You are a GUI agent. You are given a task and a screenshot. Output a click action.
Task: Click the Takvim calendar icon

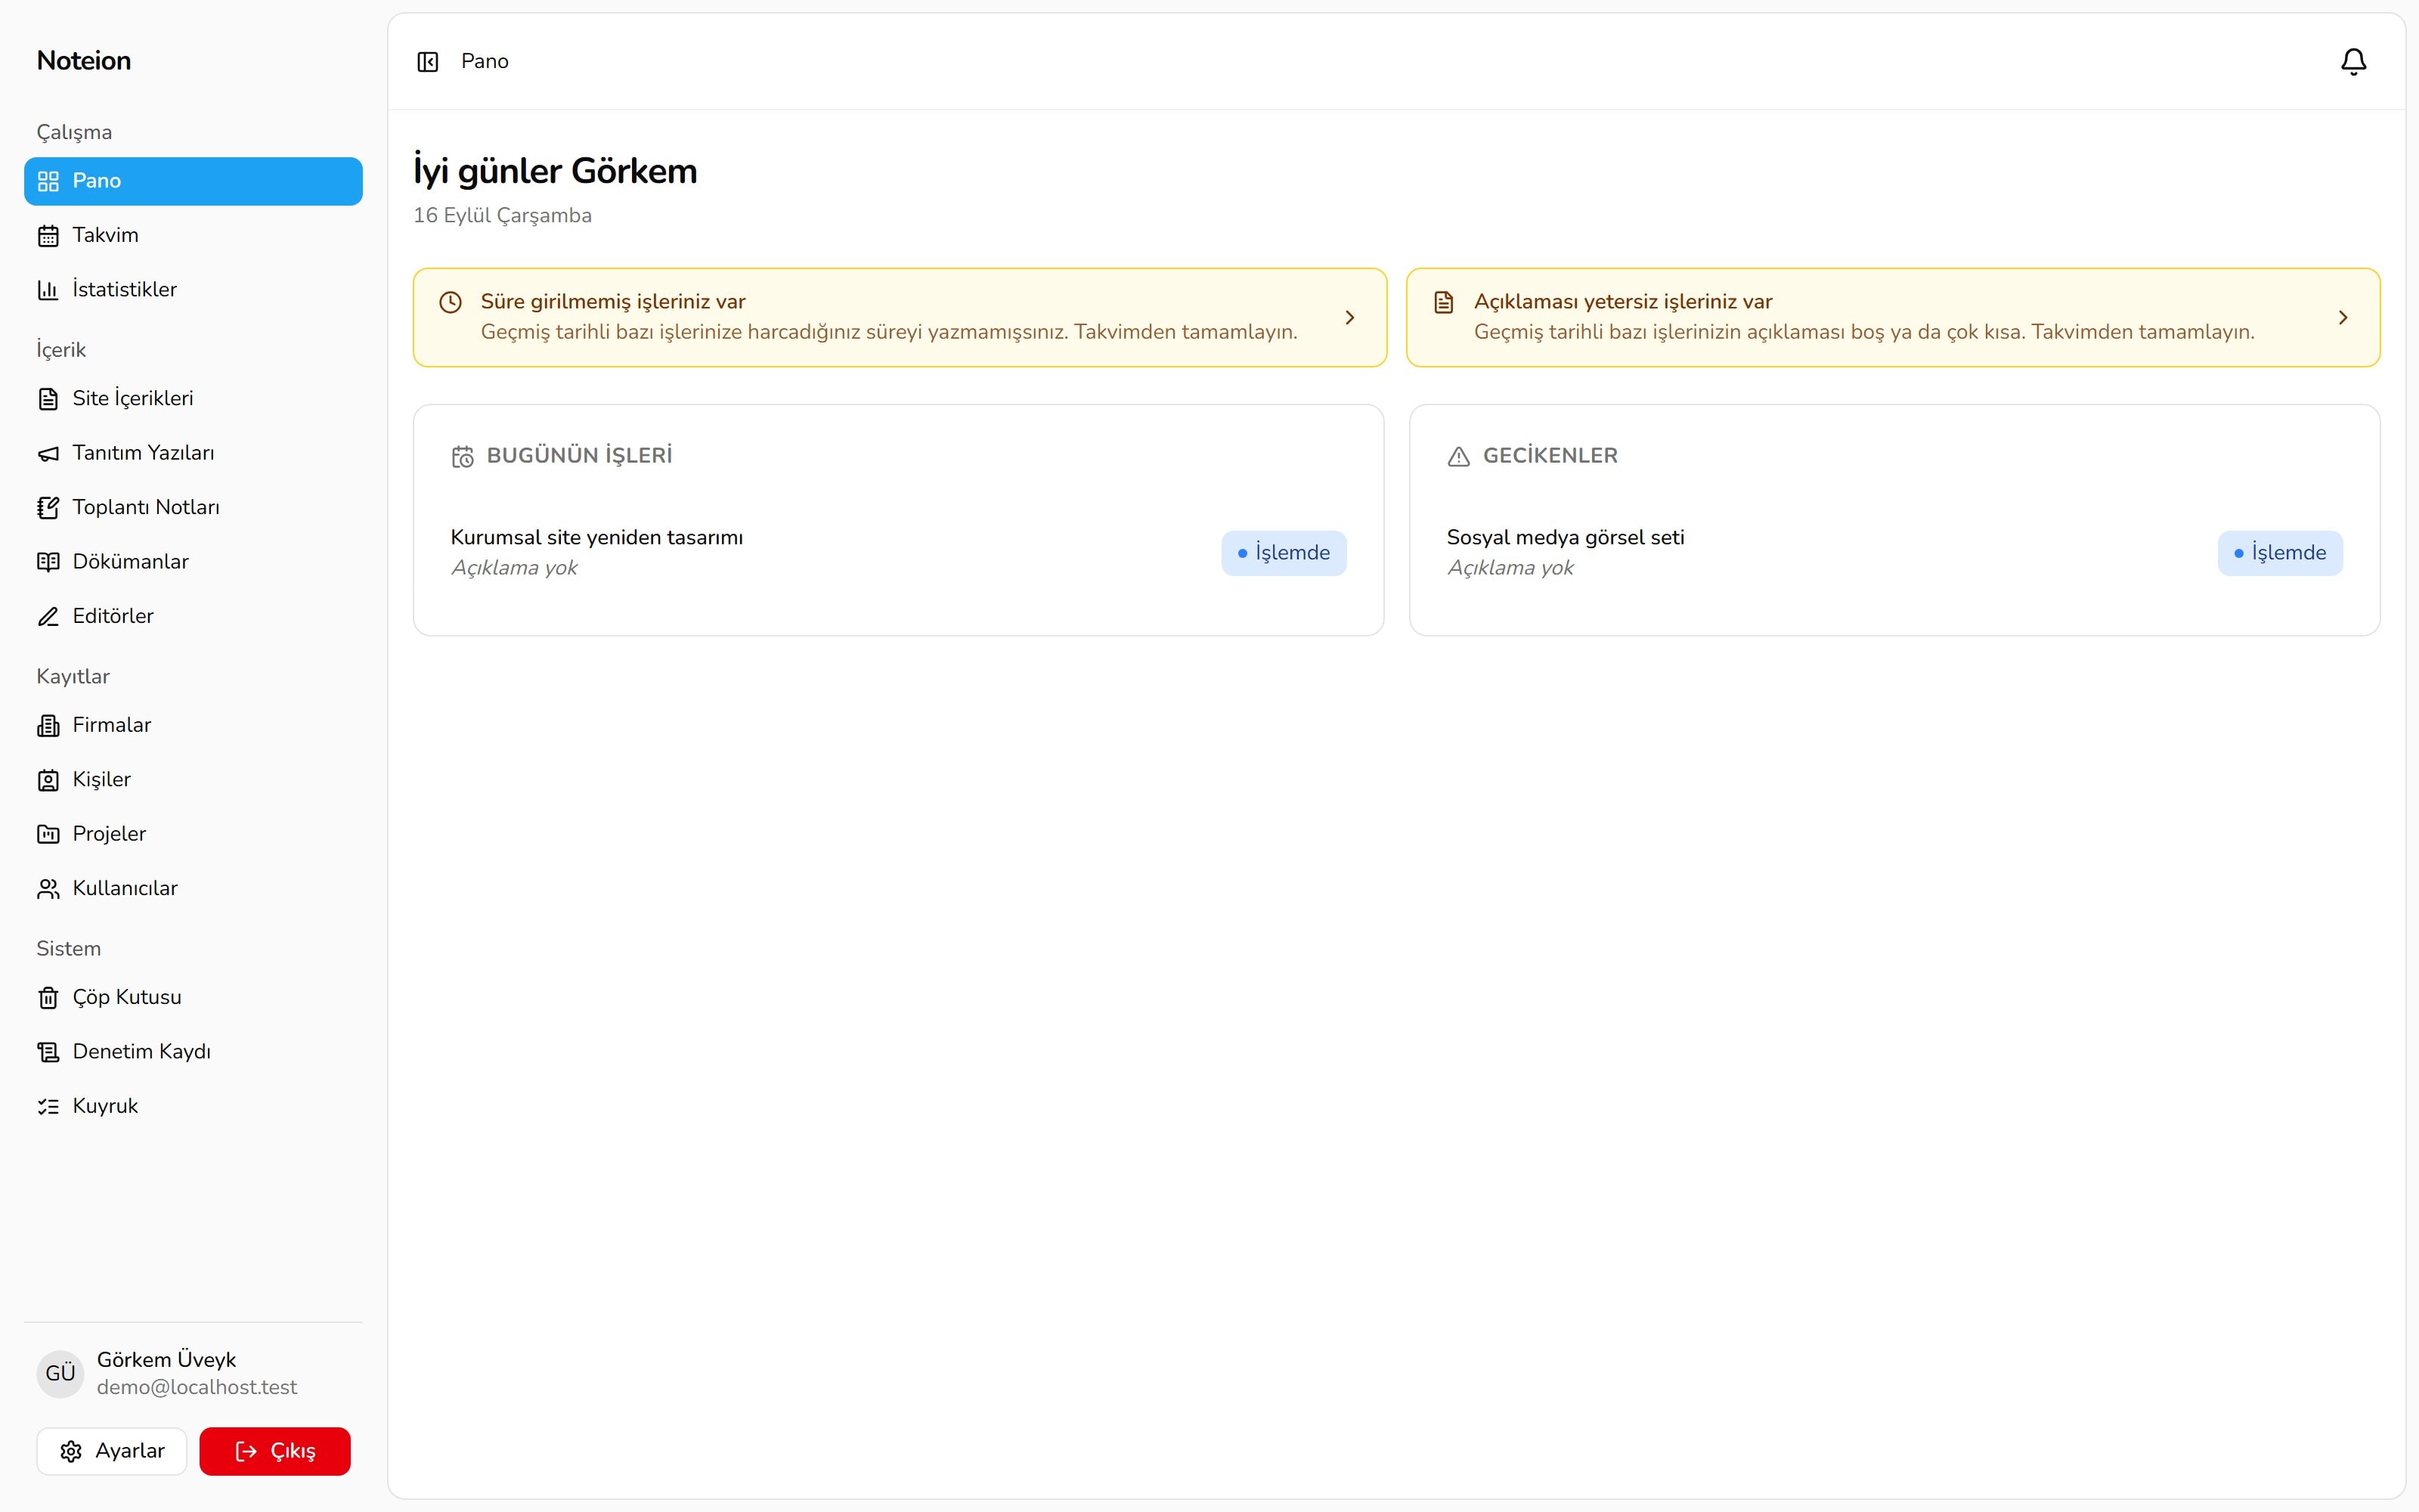pyautogui.click(x=48, y=236)
